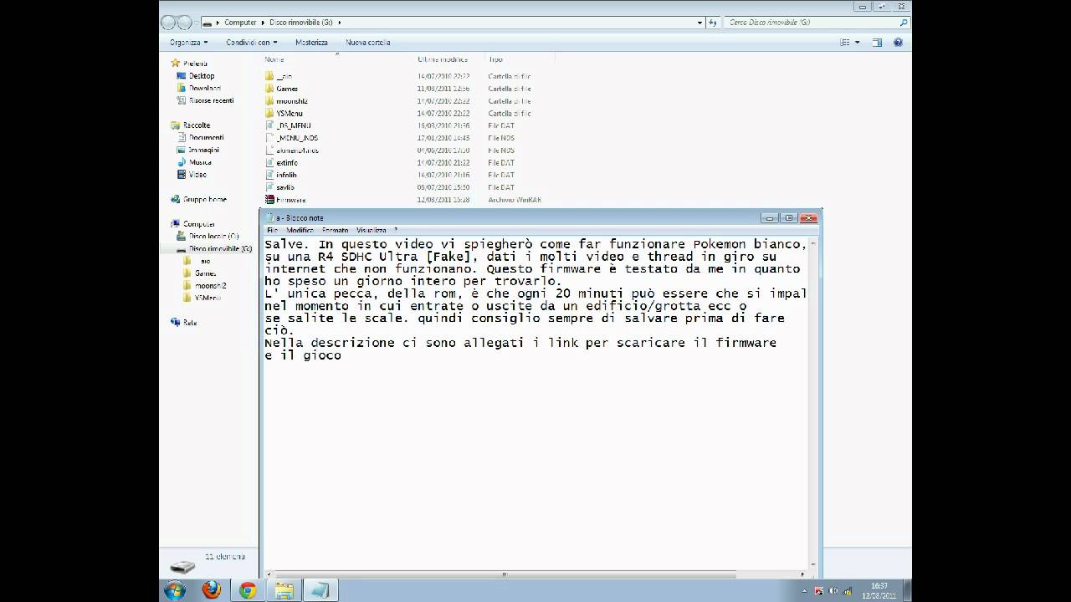Go back with Explorer Back arrow
Viewport: 1071px width, 602px height.
coord(169,23)
